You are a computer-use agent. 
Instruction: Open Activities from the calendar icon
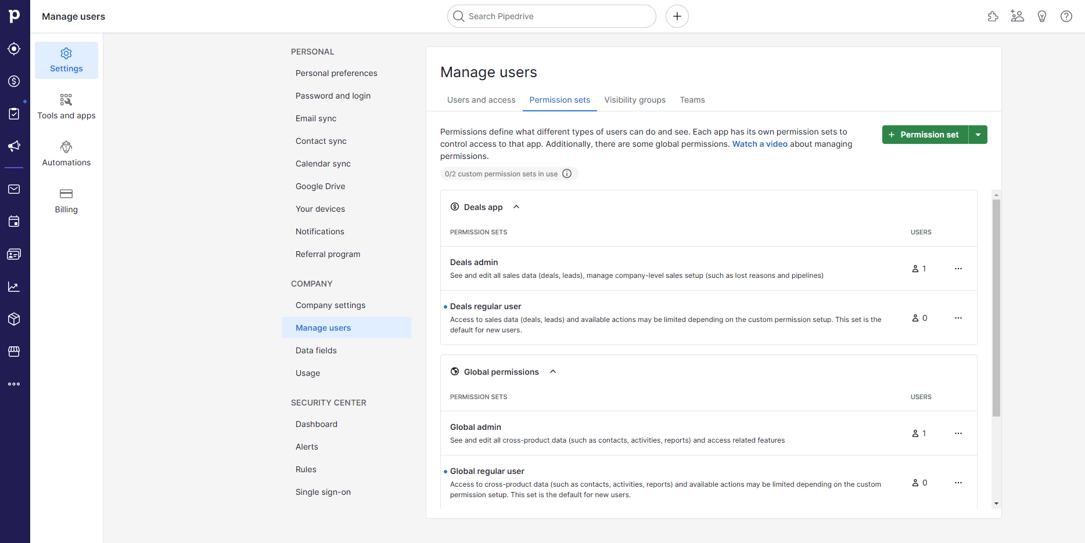(14, 222)
